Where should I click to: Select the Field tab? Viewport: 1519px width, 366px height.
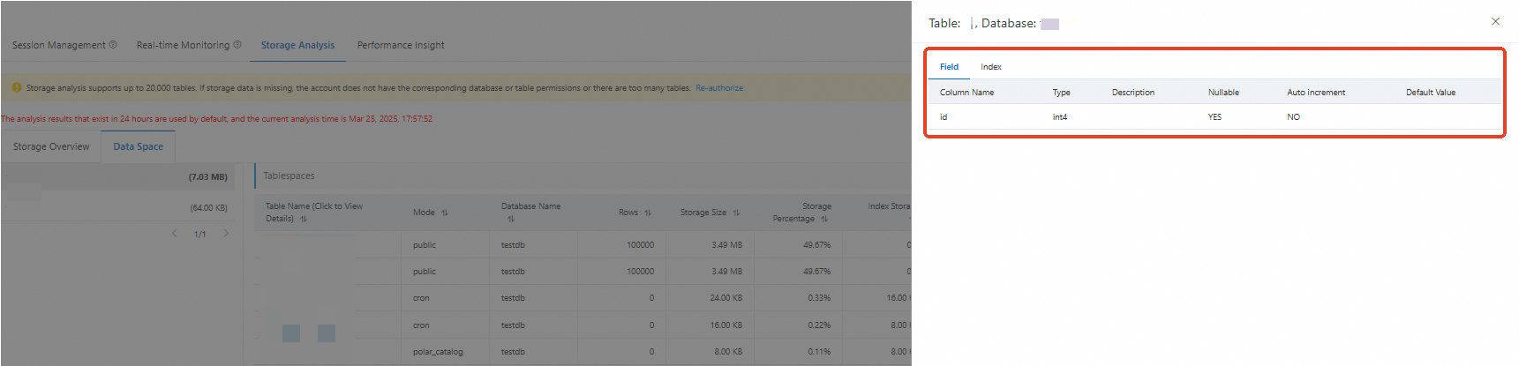pyautogui.click(x=949, y=67)
